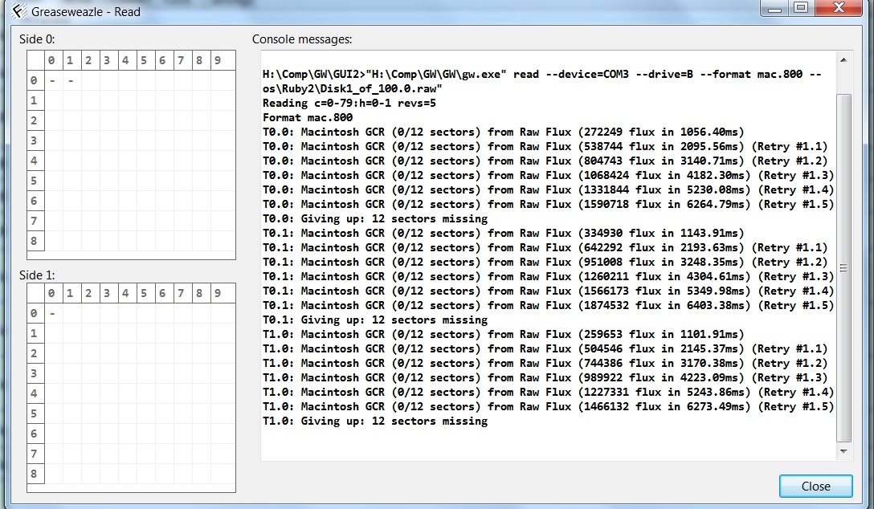Screen dimensions: 874x509
Task: Click Side 0 grid row header 0
Action: 34,80
